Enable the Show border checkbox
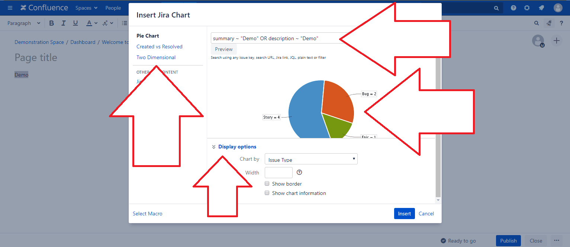The height and width of the screenshot is (247, 570). point(267,183)
